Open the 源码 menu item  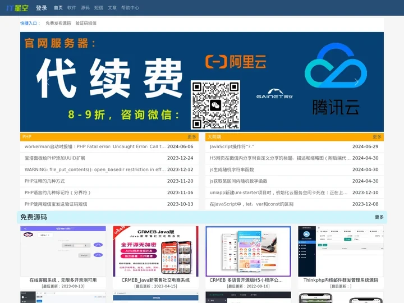85,8
